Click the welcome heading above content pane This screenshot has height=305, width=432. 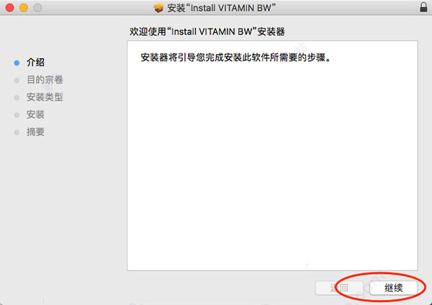tap(207, 32)
